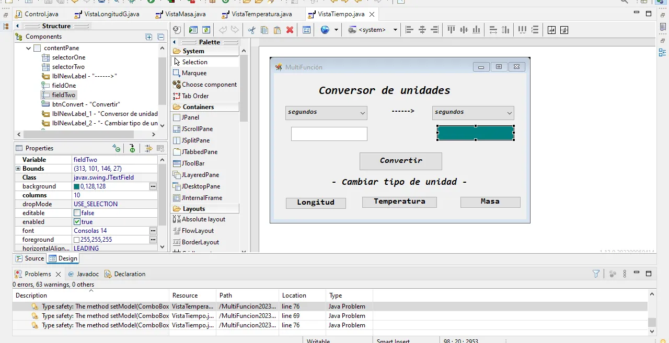Click the background teal color swatch

[77, 186]
